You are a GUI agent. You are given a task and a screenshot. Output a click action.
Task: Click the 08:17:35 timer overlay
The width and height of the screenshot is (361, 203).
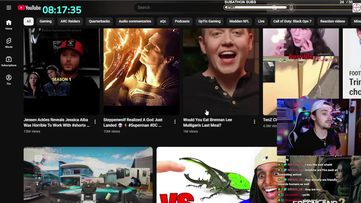click(62, 10)
